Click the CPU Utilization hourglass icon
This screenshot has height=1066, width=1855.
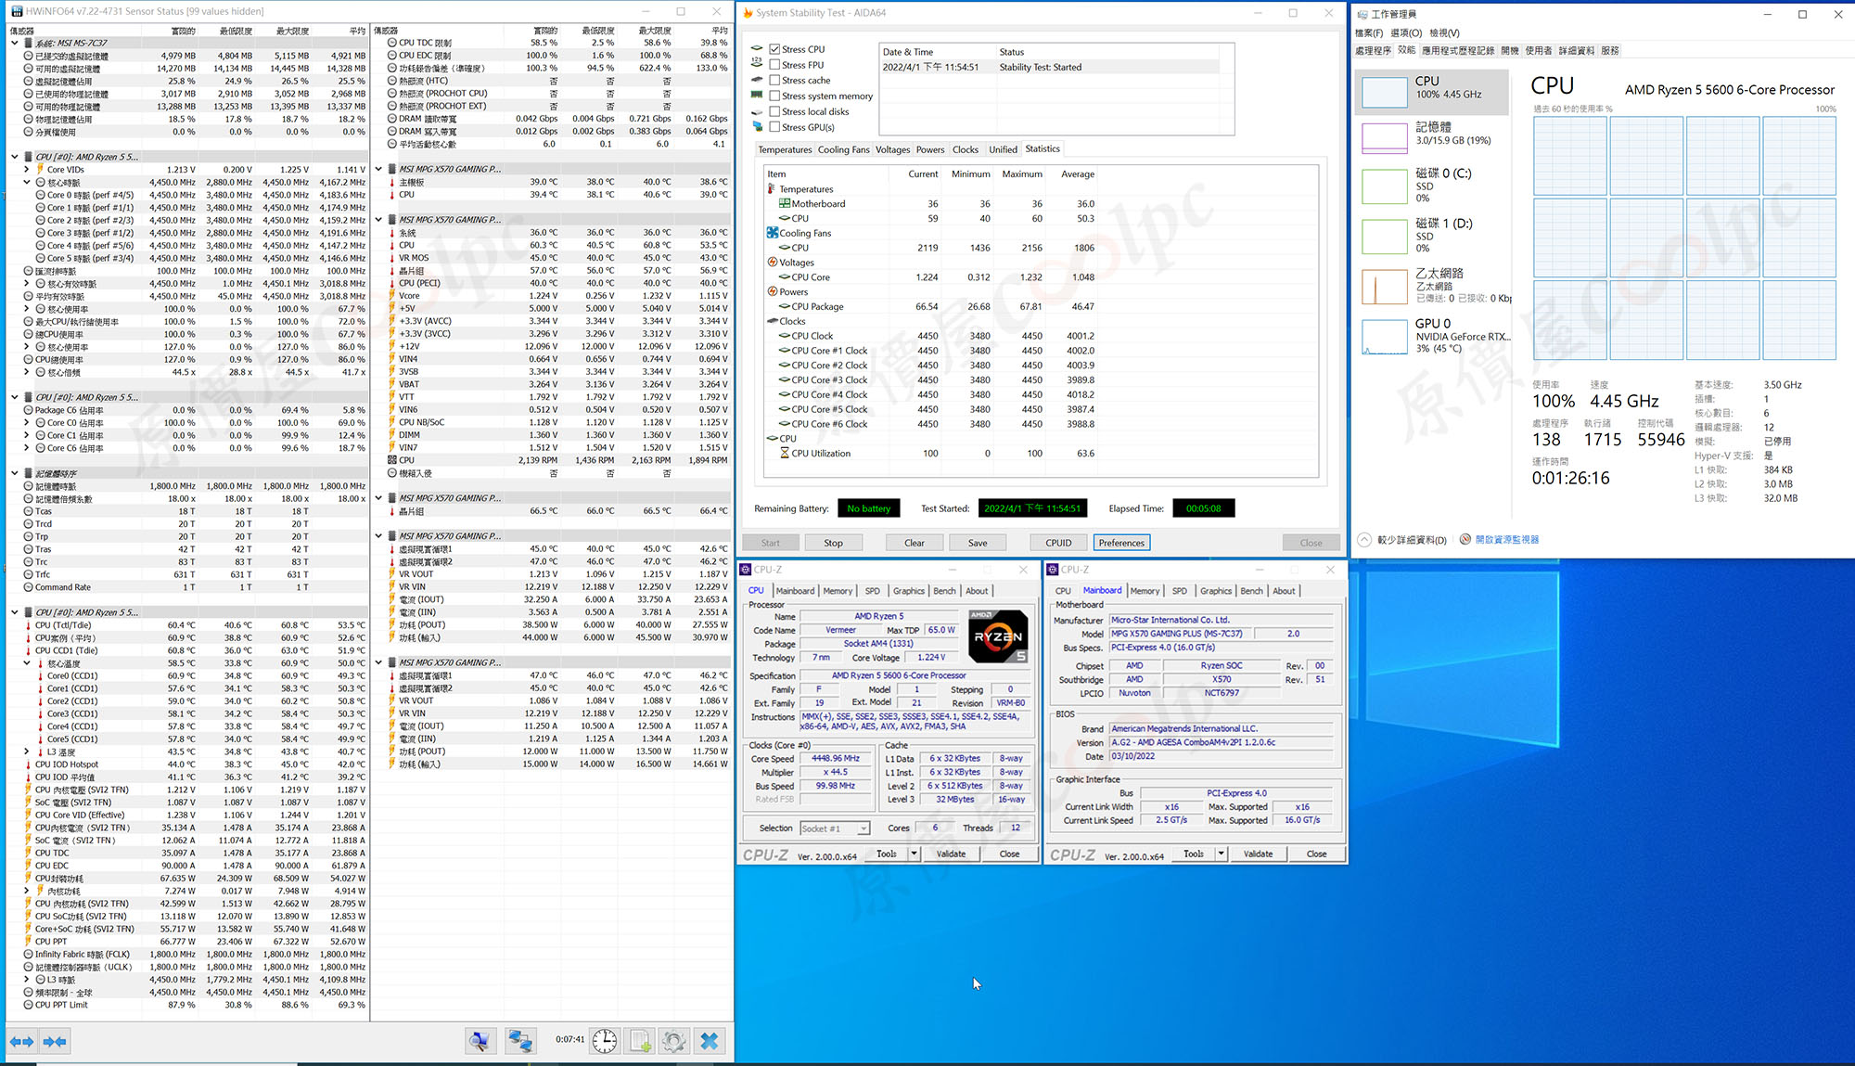pyautogui.click(x=785, y=453)
